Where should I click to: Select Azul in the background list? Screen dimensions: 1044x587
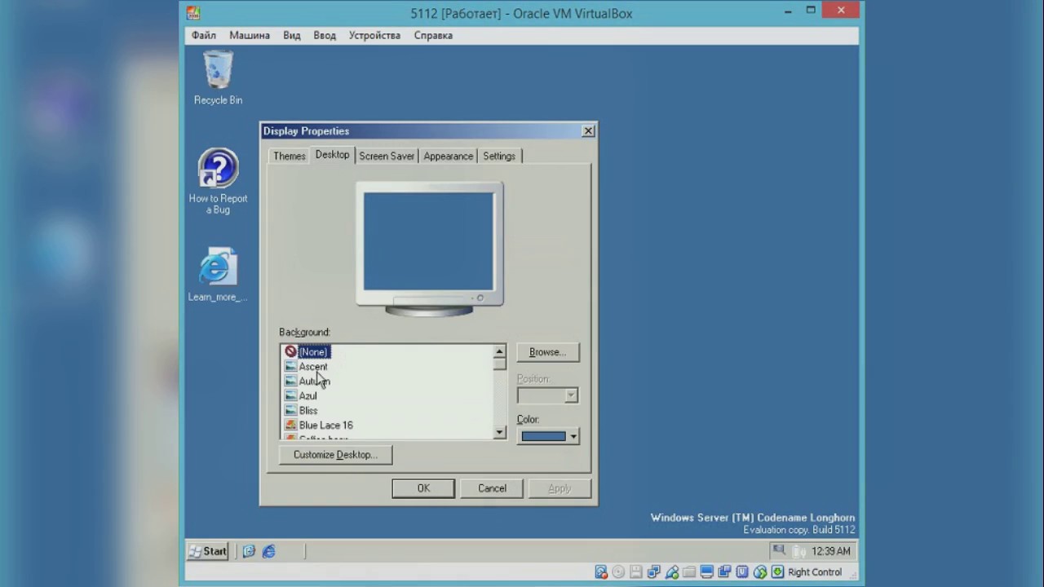click(x=307, y=395)
